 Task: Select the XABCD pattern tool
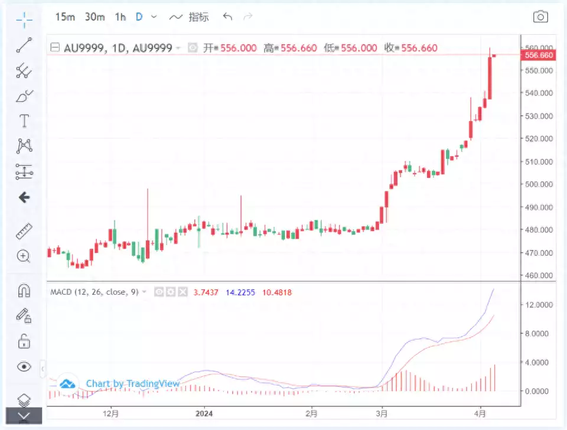[24, 146]
